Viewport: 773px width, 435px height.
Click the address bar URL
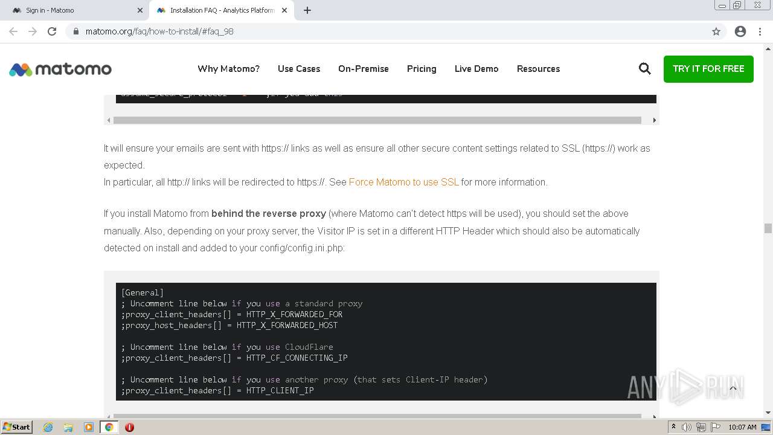tap(159, 31)
